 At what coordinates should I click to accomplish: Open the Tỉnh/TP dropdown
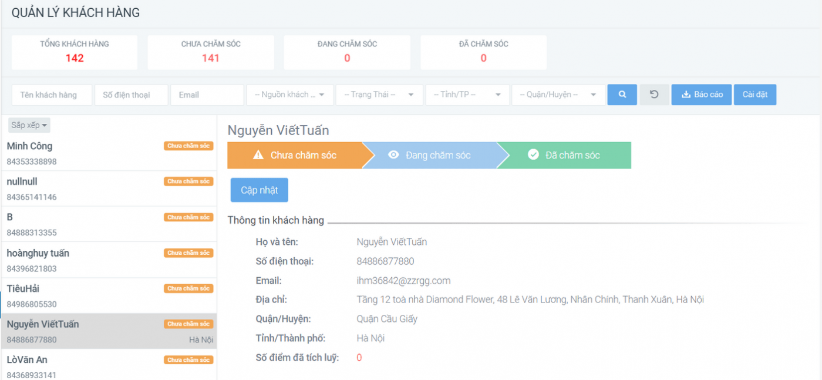(467, 95)
